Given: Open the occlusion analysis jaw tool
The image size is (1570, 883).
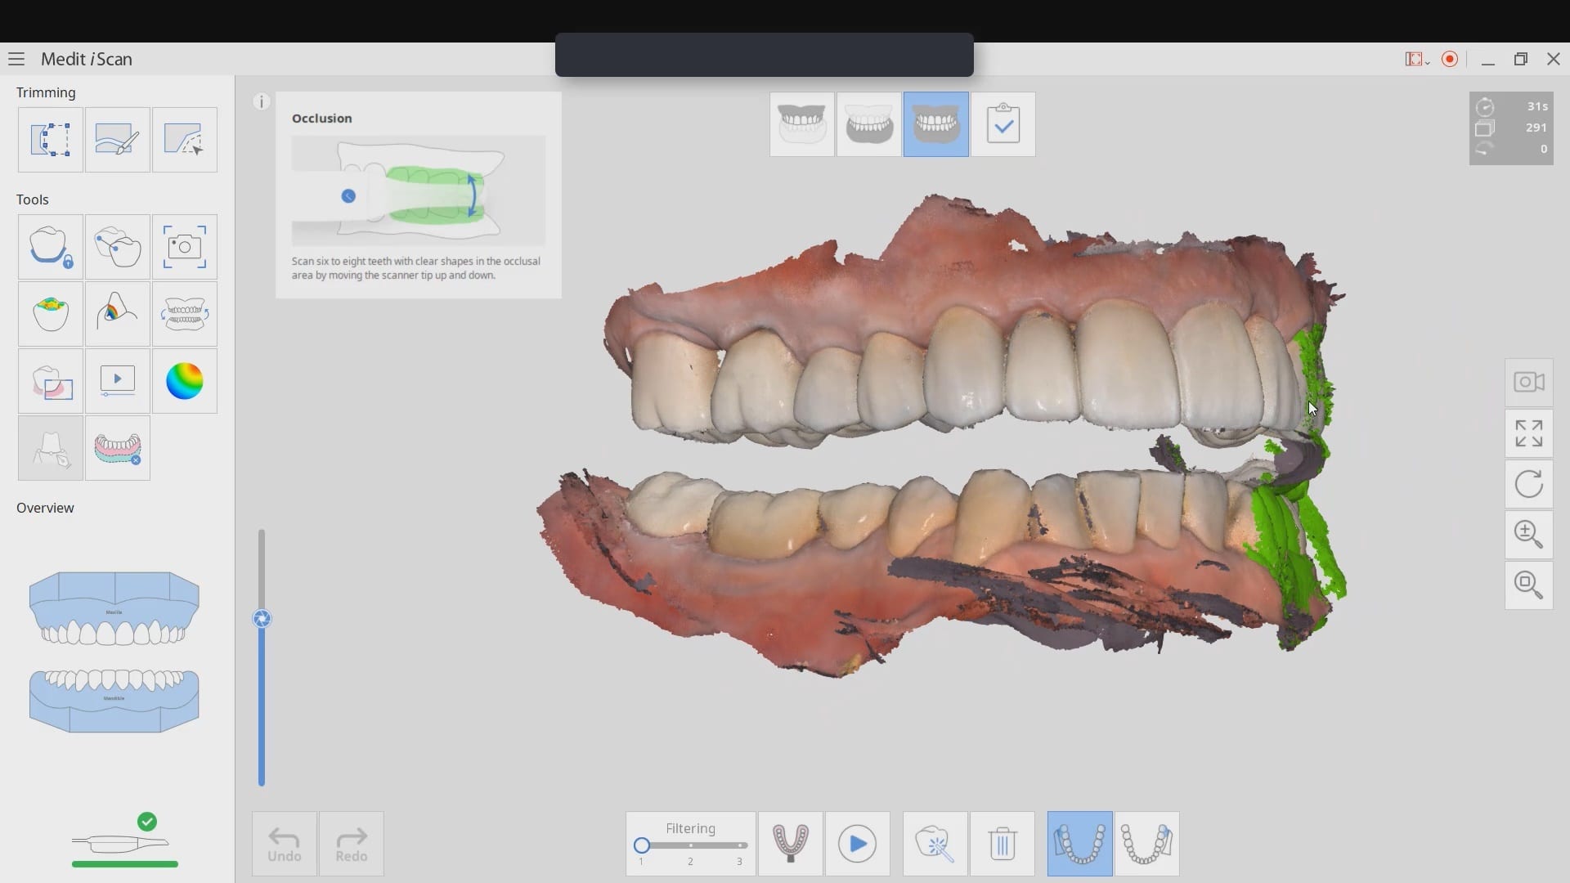Looking at the screenshot, I should pyautogui.click(x=184, y=314).
